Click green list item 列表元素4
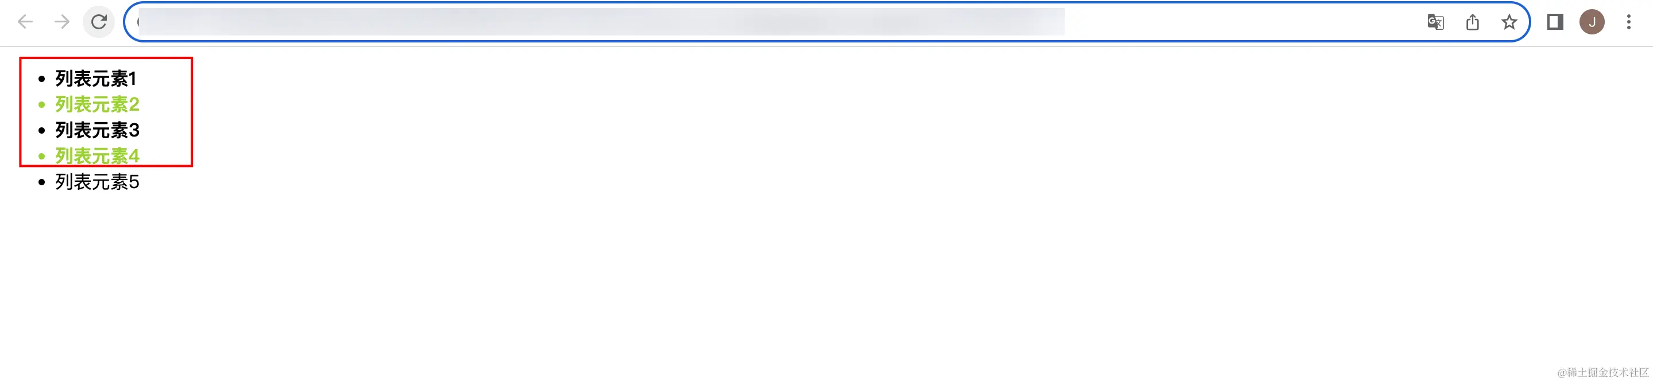The width and height of the screenshot is (1653, 382). [98, 156]
